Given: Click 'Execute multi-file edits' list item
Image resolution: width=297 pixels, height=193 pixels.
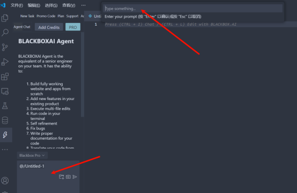Looking at the screenshot, I should pyautogui.click(x=50, y=109).
